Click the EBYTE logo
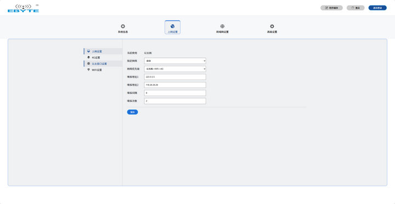Screen dimensions: 395x204 (x=23, y=8)
